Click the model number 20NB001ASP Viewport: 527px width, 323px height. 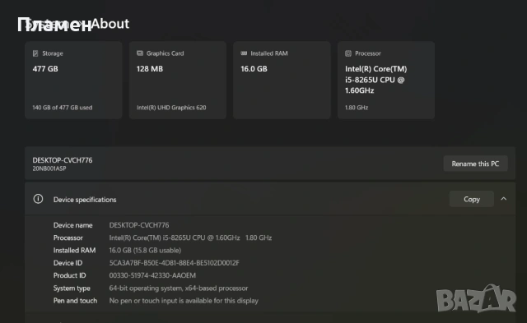coord(49,168)
